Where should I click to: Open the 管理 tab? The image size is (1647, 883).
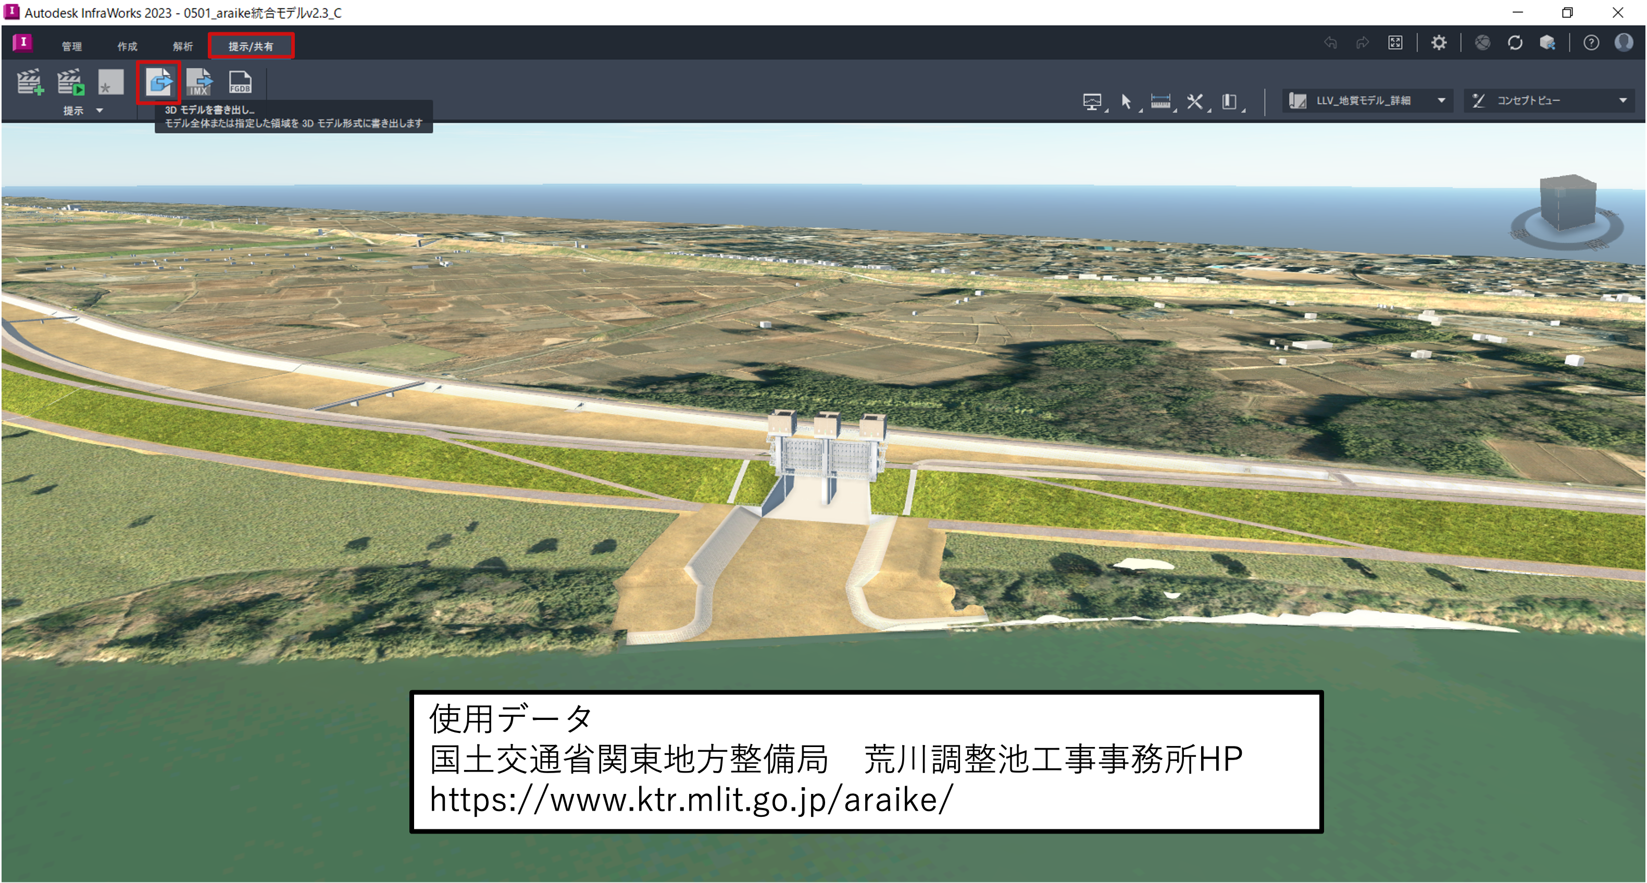[71, 46]
